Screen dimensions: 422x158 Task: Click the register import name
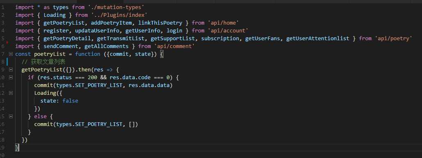56,31
